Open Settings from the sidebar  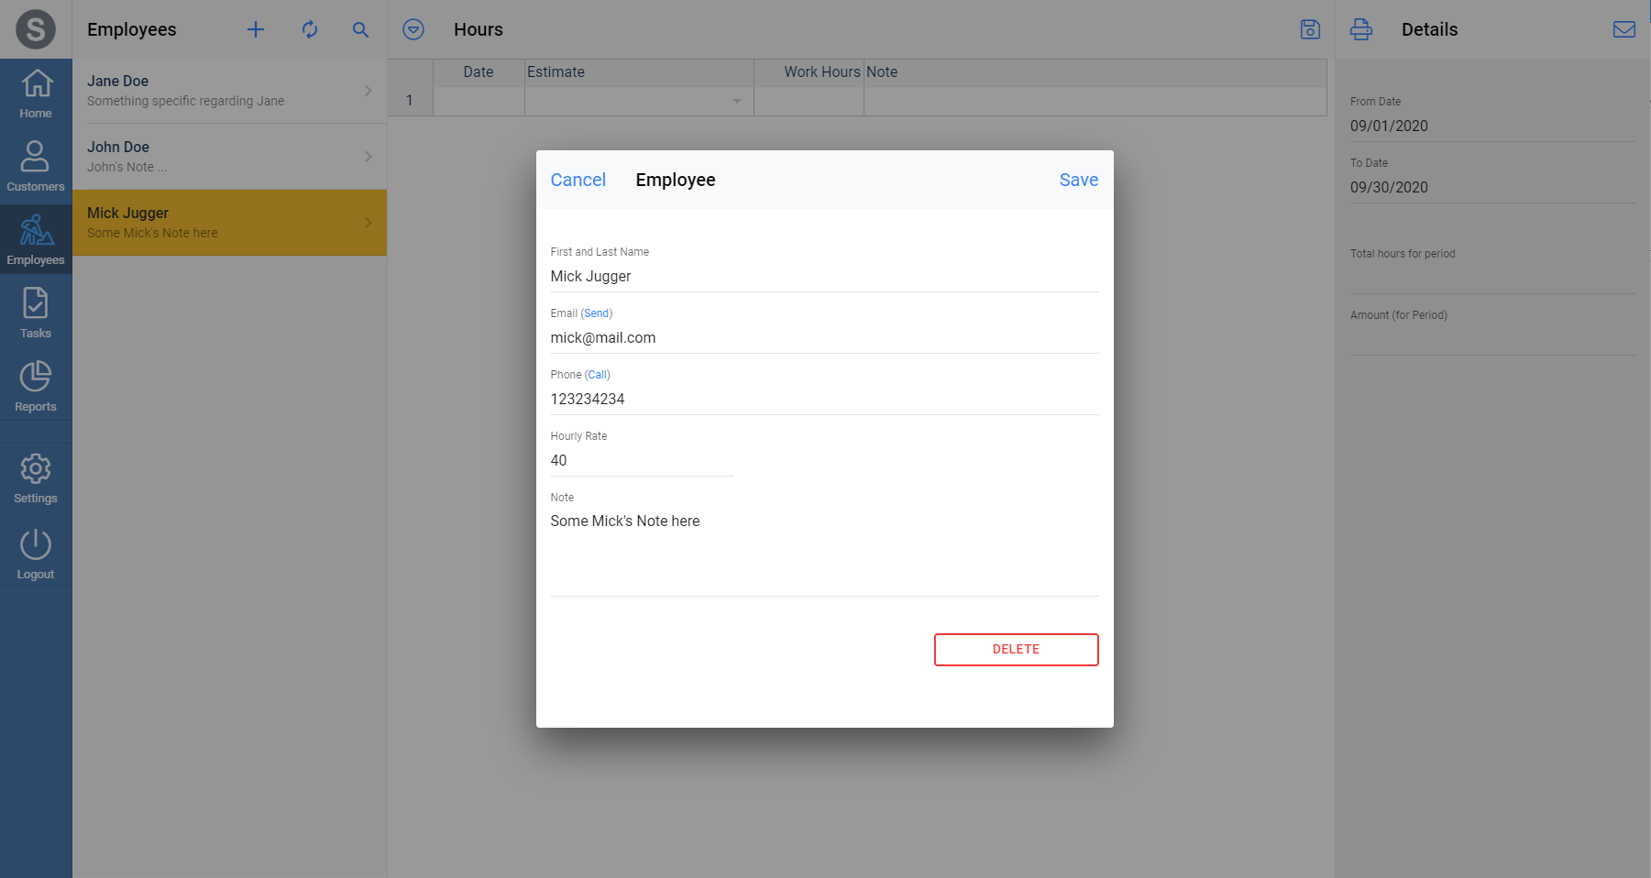point(36,478)
